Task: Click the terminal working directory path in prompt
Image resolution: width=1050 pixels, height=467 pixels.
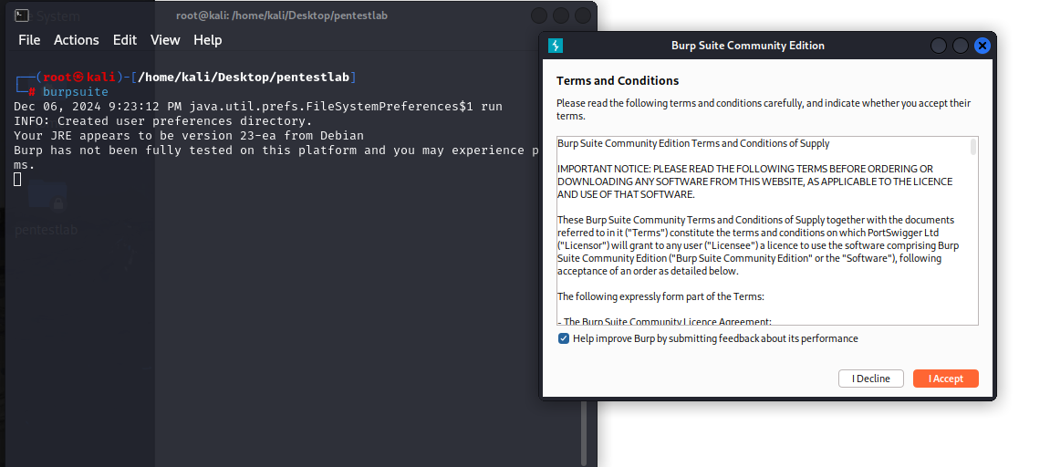Action: pyautogui.click(x=244, y=77)
